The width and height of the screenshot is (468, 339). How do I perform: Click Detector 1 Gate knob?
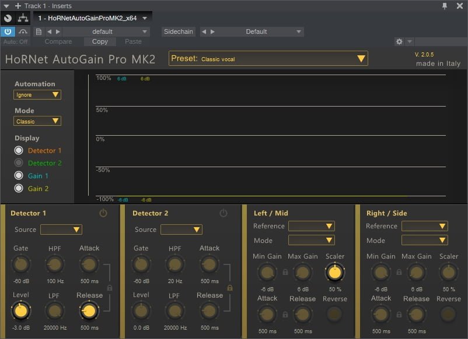(x=21, y=264)
